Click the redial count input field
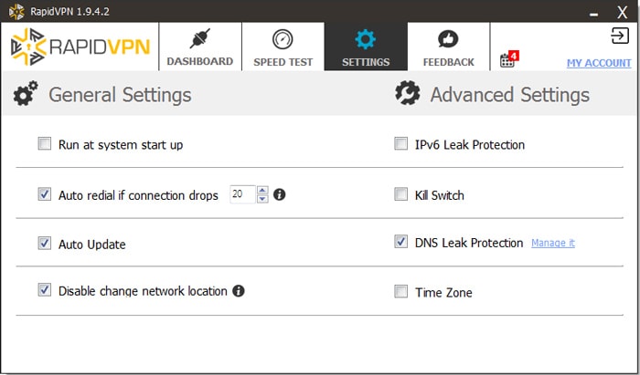 pos(243,194)
